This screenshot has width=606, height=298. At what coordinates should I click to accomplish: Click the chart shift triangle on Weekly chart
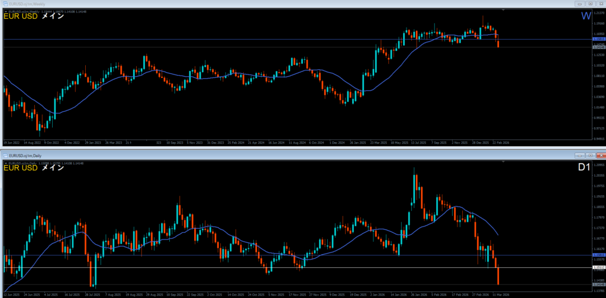tap(503, 10)
